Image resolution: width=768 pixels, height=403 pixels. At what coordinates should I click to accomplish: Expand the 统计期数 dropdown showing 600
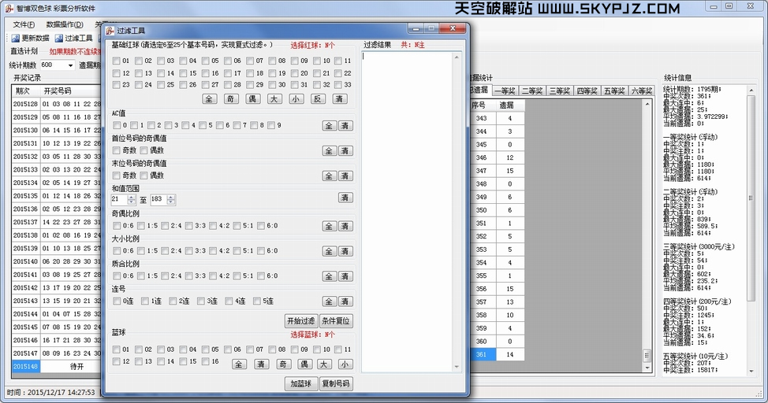click(70, 65)
